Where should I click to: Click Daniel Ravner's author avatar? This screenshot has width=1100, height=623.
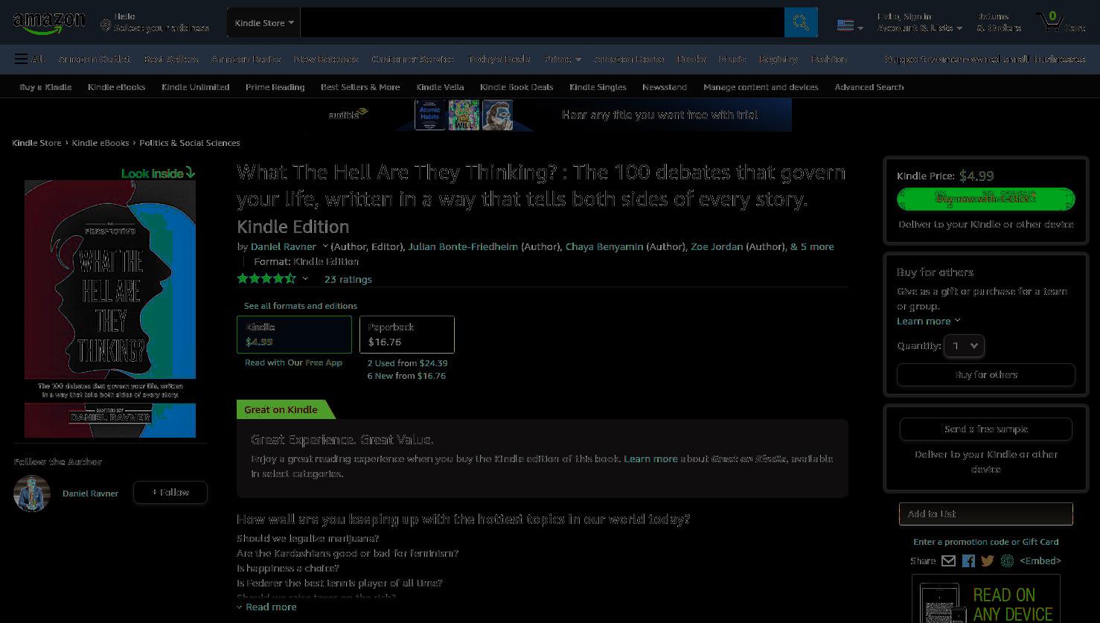point(32,493)
